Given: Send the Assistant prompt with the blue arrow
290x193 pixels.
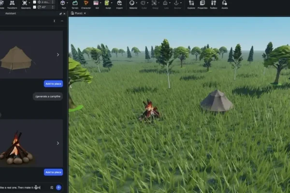Looking at the screenshot, I should coord(58,187).
